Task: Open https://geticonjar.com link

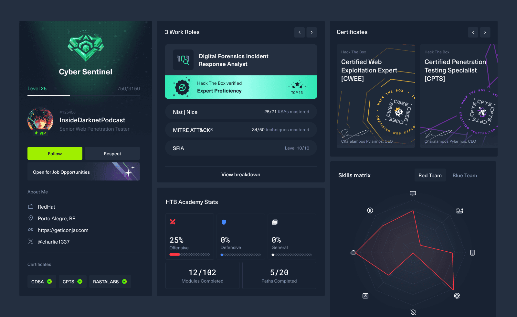Action: [x=63, y=230]
